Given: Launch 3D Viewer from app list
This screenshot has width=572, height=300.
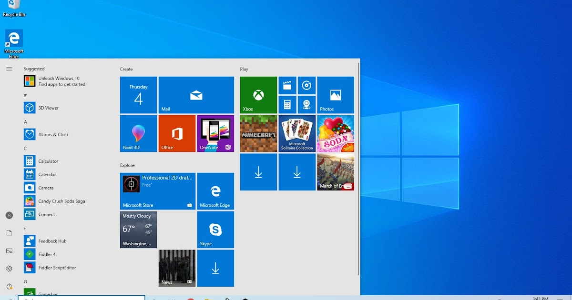Looking at the screenshot, I should click(68, 108).
